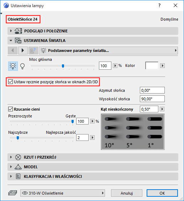Viewport: 184px width, 201px height.
Task: Open the arrow menu next to Kąt nieskończony
Action: 162,109
